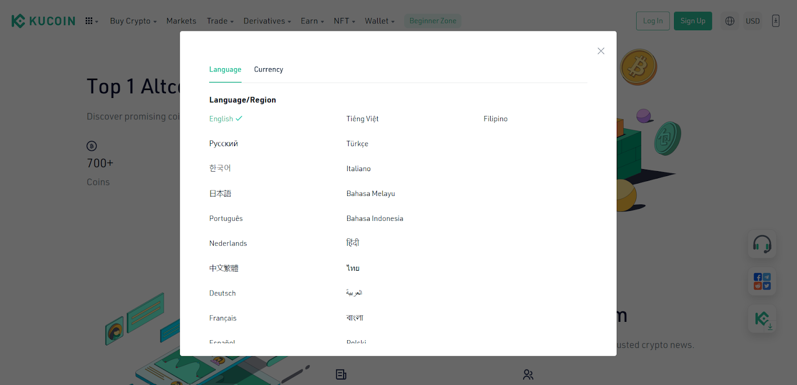Choose Filipino language
Image resolution: width=797 pixels, height=385 pixels.
(x=496, y=119)
